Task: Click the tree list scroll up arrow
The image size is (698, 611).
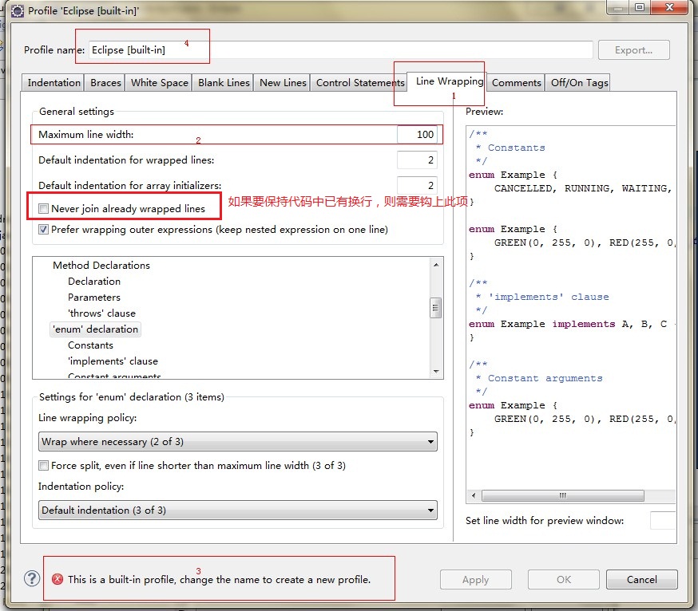Action: tap(436, 265)
